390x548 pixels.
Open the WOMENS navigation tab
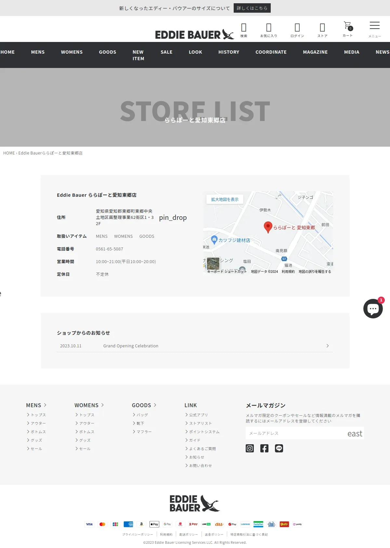click(72, 52)
